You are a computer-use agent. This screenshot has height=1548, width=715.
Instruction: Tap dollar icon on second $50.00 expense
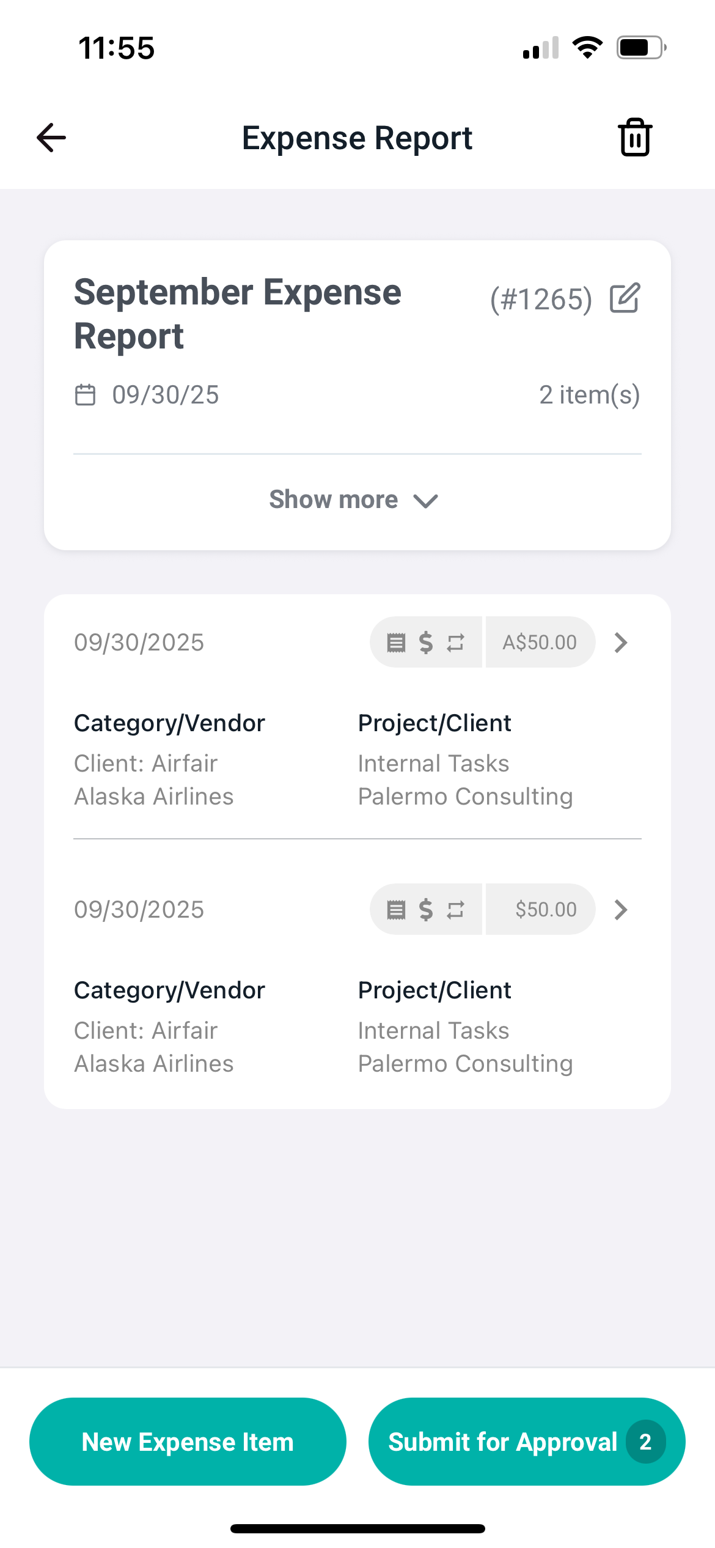coord(426,910)
